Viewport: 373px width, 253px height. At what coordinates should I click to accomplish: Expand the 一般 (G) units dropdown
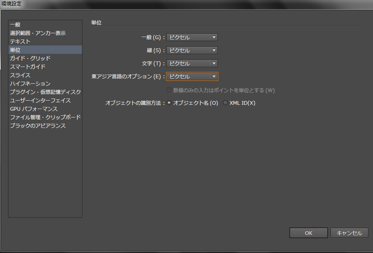tap(192, 37)
